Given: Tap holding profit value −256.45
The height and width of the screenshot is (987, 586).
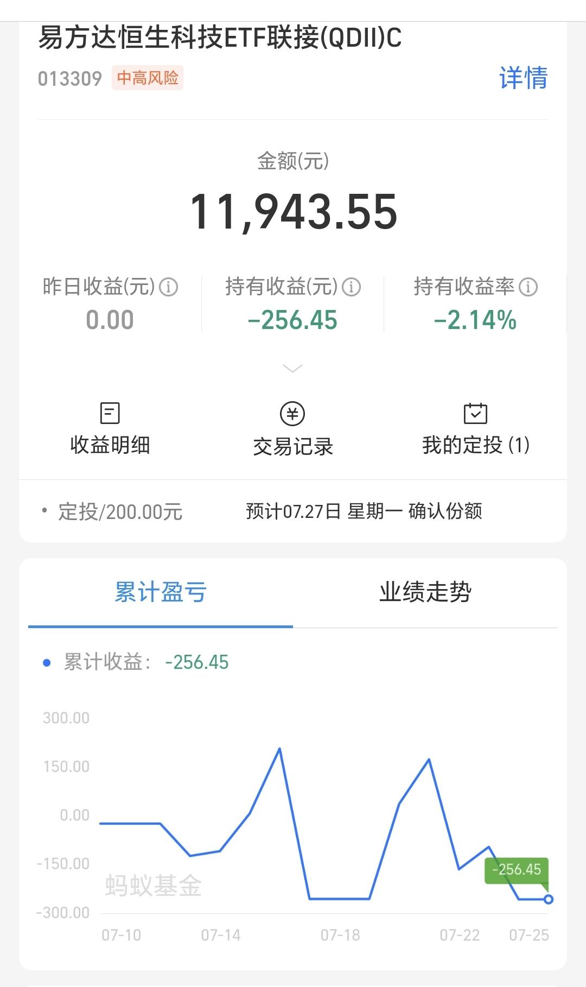Looking at the screenshot, I should [292, 320].
